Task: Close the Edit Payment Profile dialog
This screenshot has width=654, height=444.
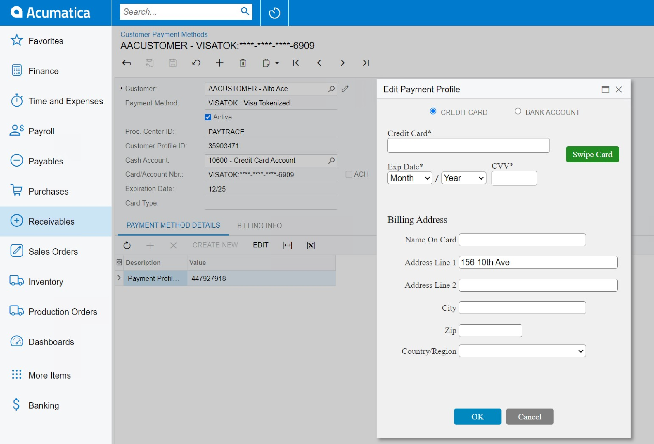Action: 619,89
